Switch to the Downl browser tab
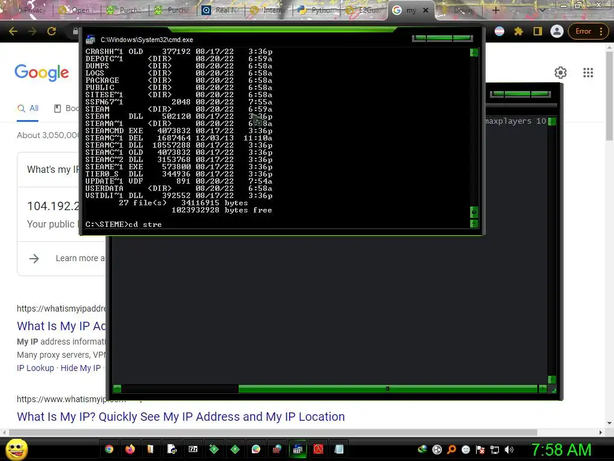Viewport: 614px width, 461px height. tap(459, 10)
